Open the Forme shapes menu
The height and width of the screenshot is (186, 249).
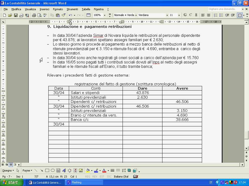pyautogui.click(x=27, y=171)
